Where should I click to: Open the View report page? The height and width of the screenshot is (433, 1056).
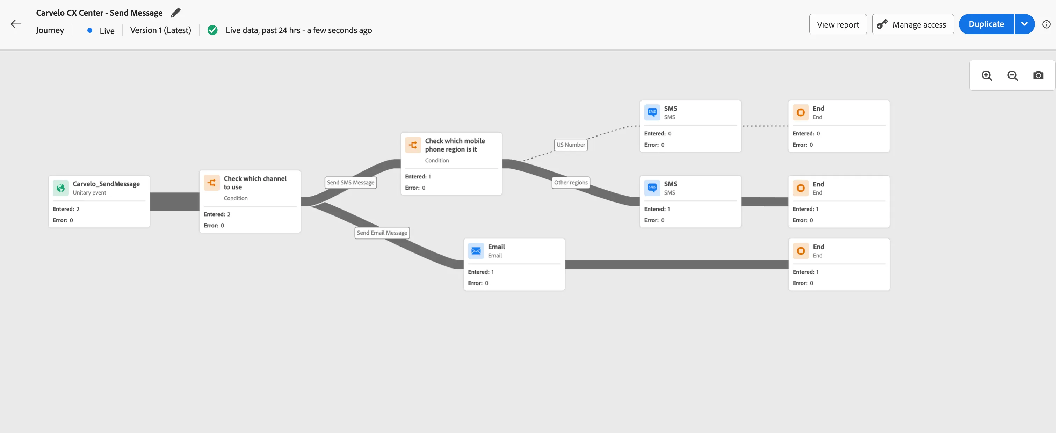[x=838, y=24]
